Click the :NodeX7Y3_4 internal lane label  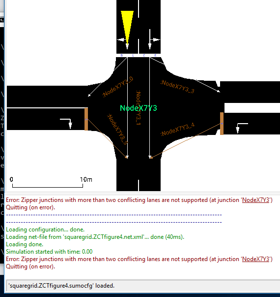178,130
